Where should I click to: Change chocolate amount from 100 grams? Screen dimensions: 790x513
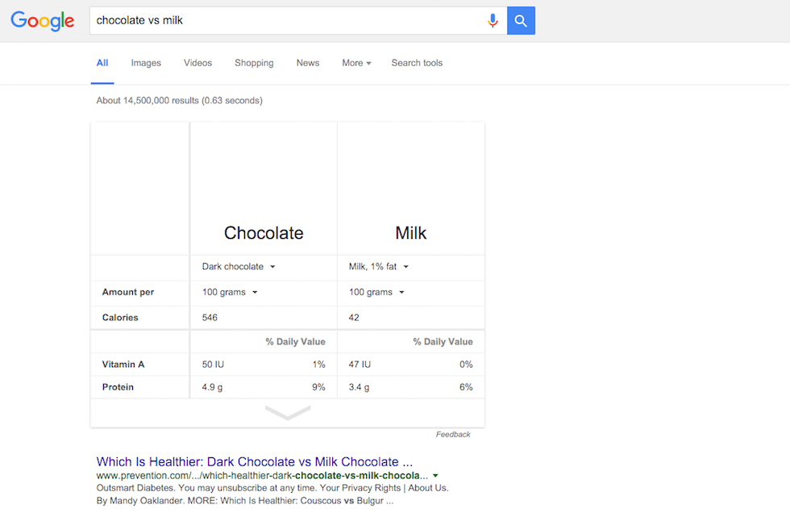click(230, 292)
